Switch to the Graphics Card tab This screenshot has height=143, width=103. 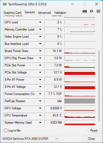(12, 12)
